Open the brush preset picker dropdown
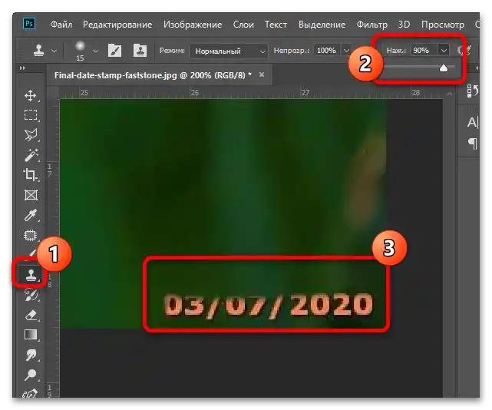Screen dimensions: 492x410 (x=96, y=51)
